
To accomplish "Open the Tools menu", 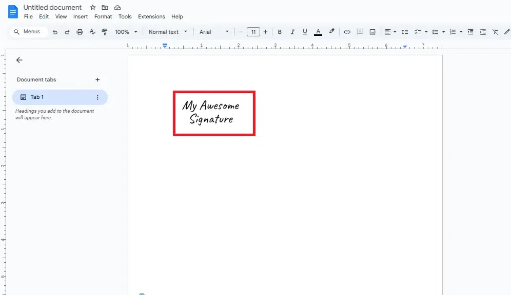I will coord(125,16).
